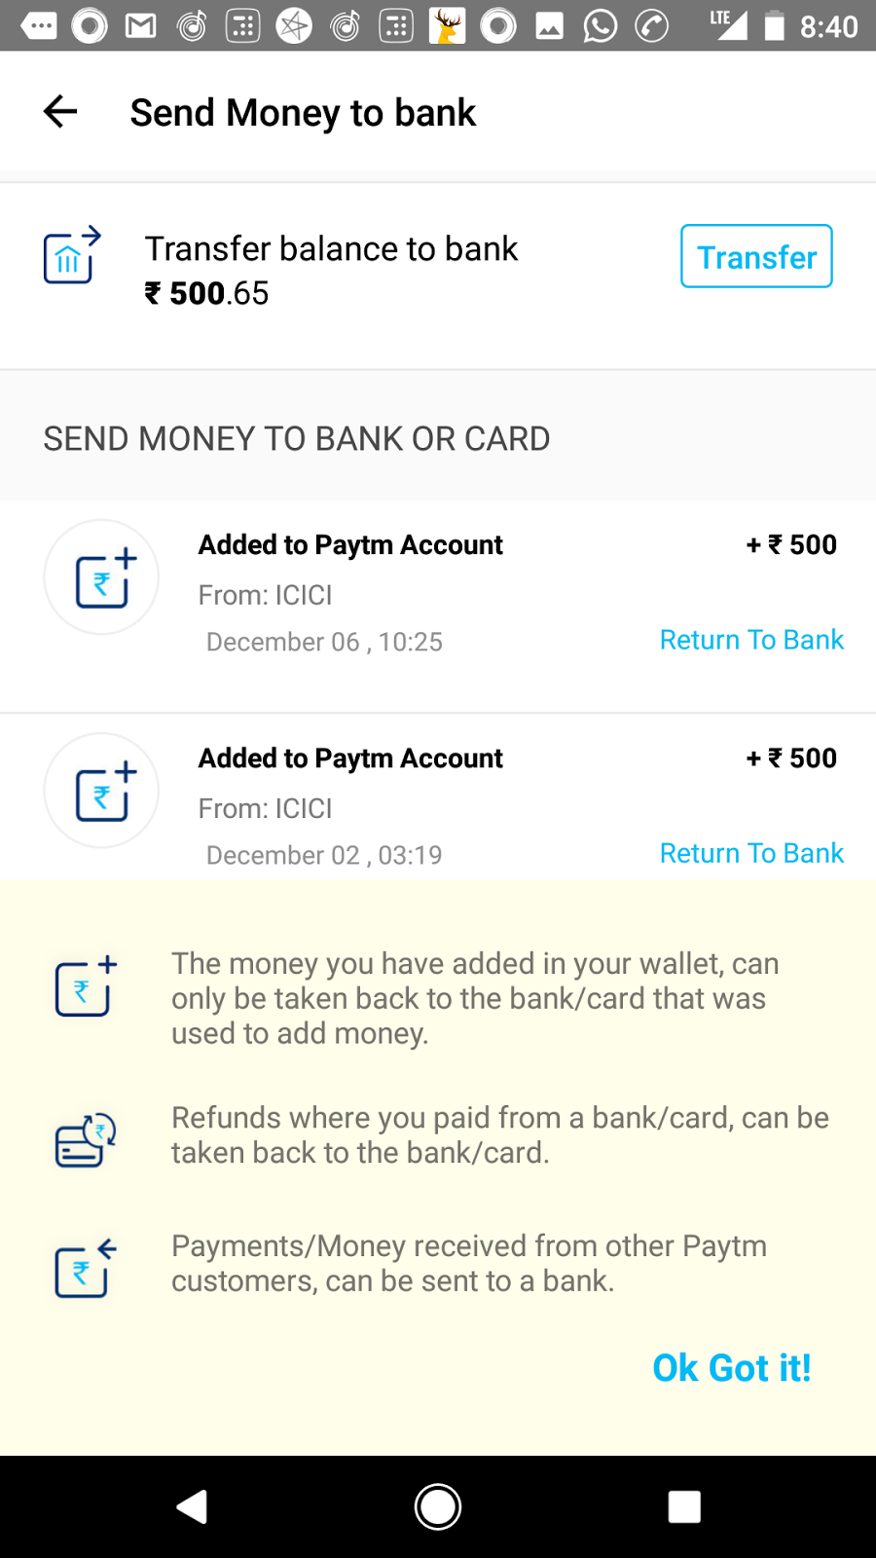The height and width of the screenshot is (1558, 876).
Task: Dismiss info panel with Ok Got it!
Action: tap(731, 1368)
